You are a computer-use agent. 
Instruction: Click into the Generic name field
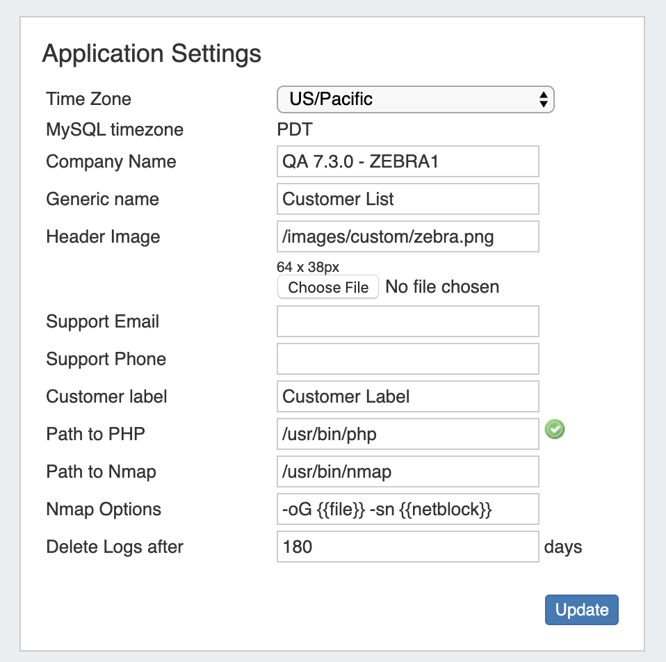pos(407,199)
